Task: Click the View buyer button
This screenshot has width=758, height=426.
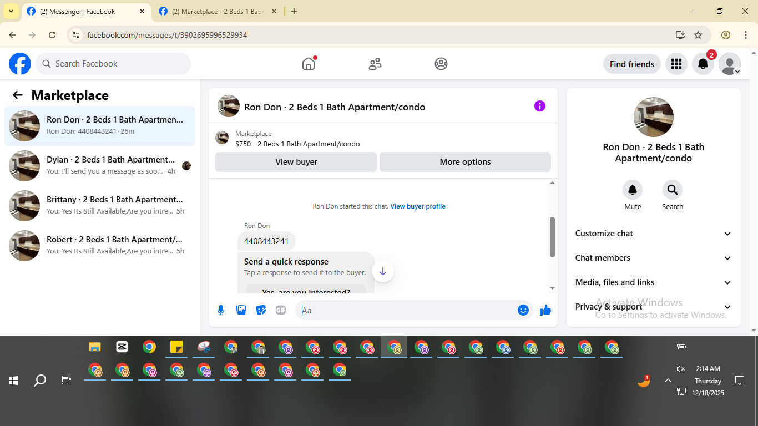Action: (296, 162)
